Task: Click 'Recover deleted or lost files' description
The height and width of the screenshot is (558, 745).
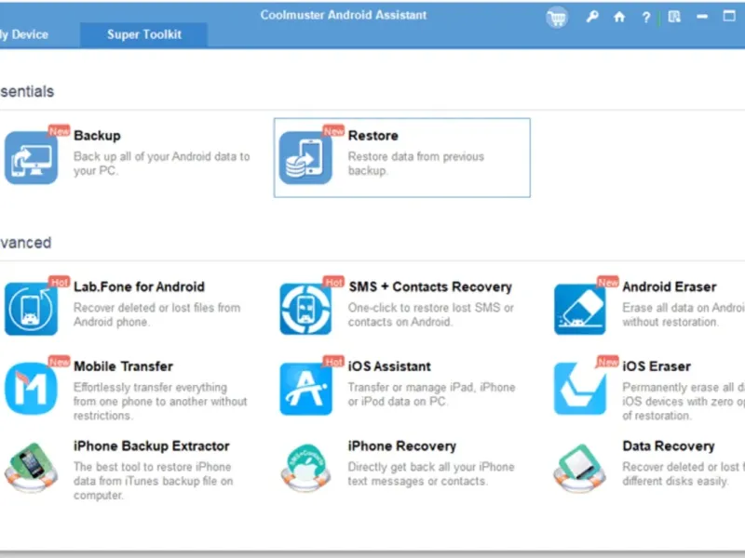Action: click(x=156, y=314)
